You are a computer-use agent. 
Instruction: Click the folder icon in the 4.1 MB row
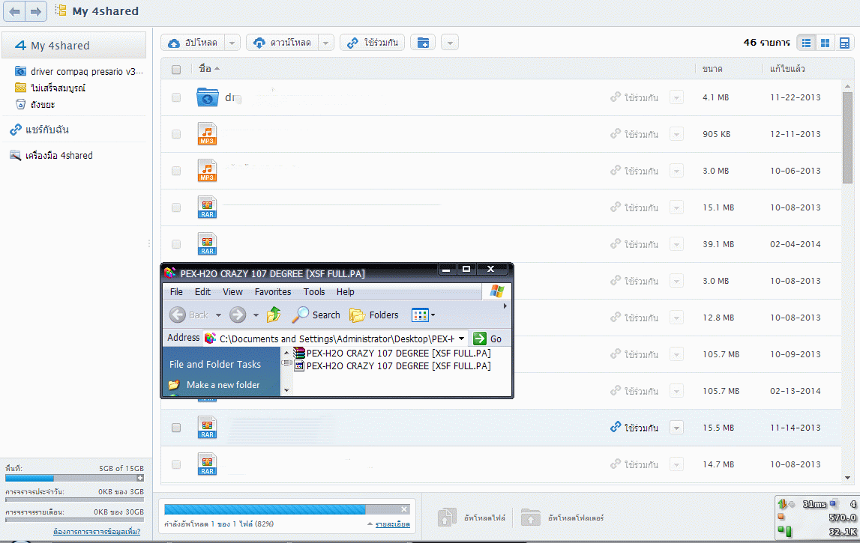(x=208, y=97)
